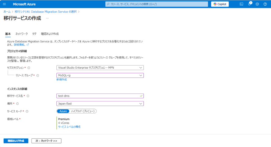Click the 新規作成 link
Image resolution: width=271 pixels, height=147 pixels.
(x=62, y=80)
